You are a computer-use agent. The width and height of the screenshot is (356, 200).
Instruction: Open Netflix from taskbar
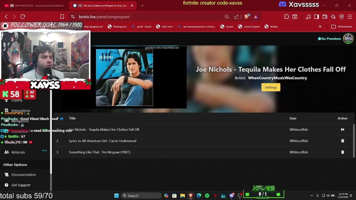coord(215,196)
